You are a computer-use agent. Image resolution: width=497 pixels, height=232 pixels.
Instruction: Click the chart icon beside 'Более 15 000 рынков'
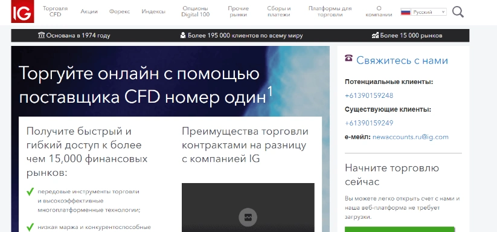point(375,35)
